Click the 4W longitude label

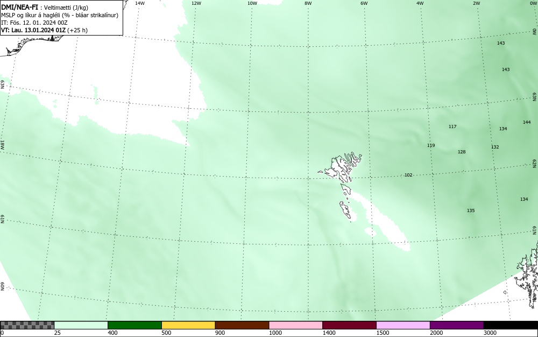[420, 3]
